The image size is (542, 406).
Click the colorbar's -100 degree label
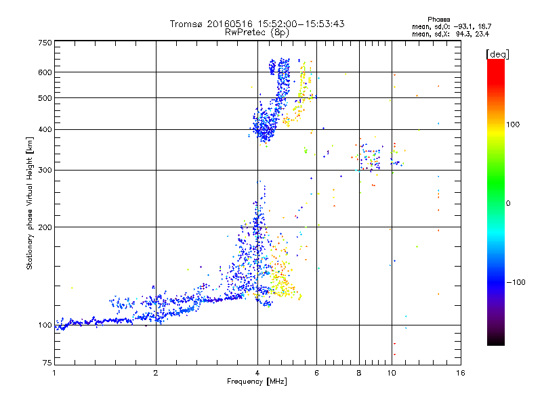point(516,282)
